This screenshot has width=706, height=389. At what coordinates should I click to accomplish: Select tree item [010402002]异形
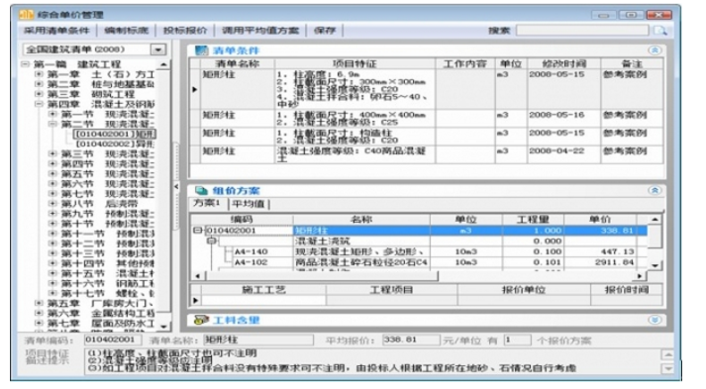coord(115,145)
